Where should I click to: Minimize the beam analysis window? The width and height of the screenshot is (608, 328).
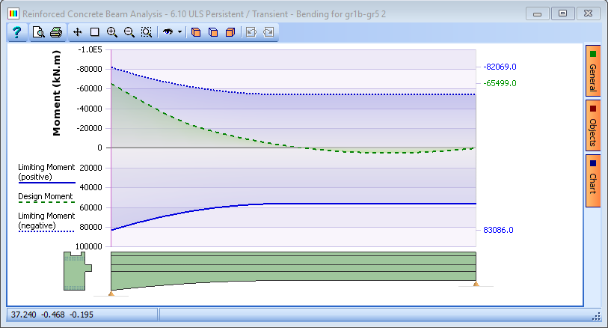tap(538, 13)
